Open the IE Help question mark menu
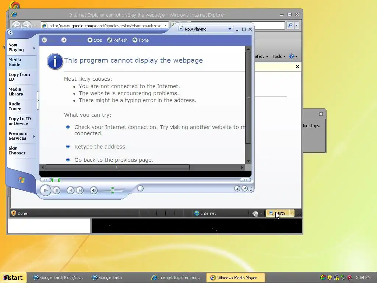This screenshot has width=377, height=283. tap(293, 56)
